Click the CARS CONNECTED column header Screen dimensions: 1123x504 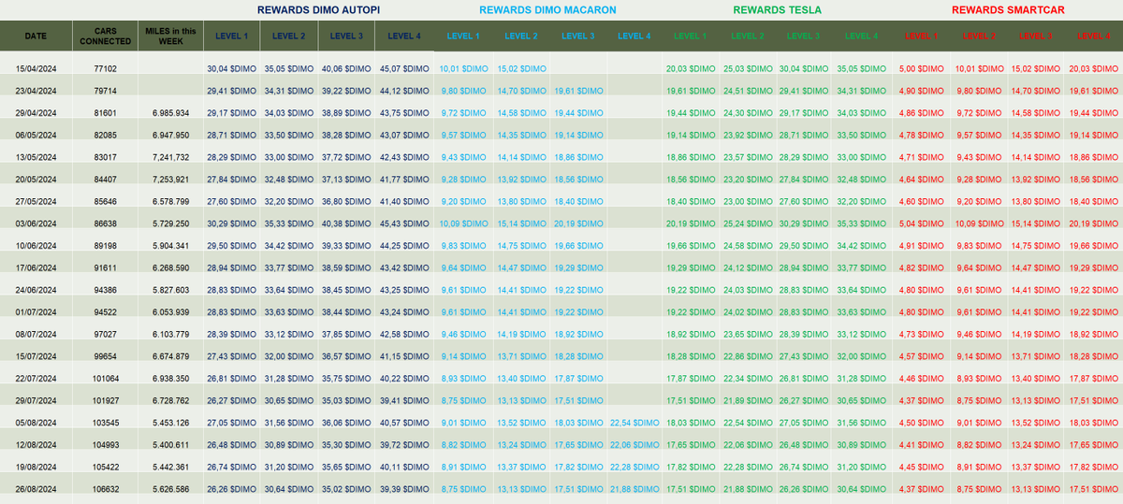[106, 36]
